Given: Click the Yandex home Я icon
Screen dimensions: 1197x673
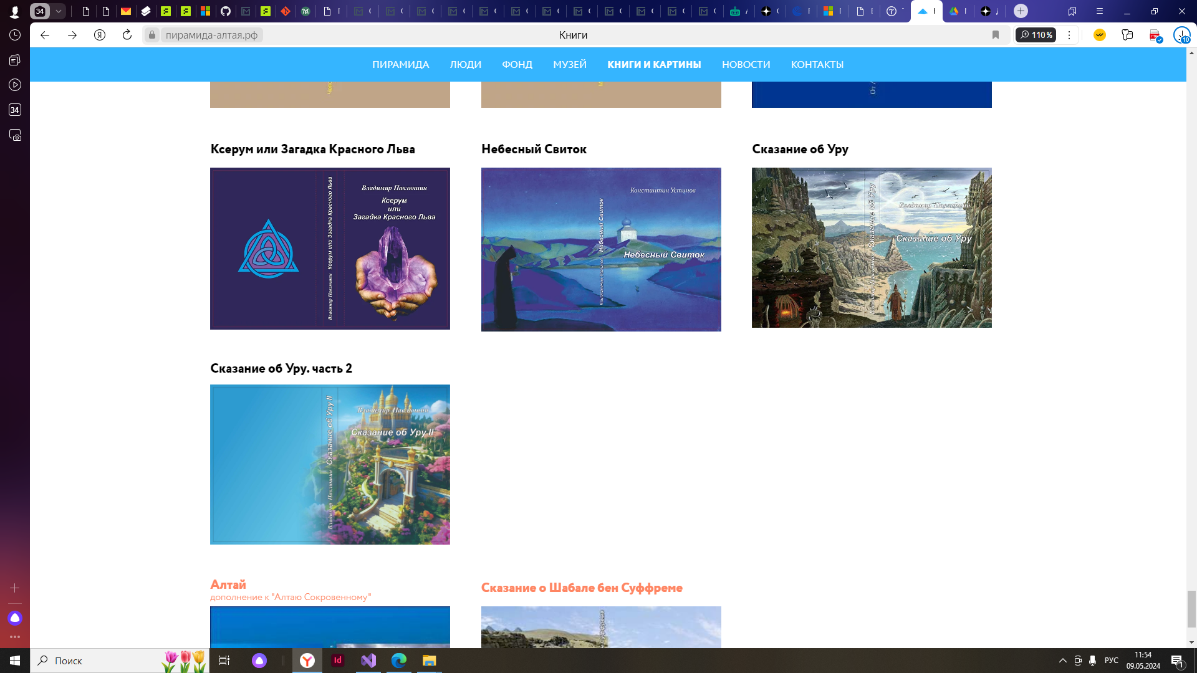Looking at the screenshot, I should click(x=100, y=35).
